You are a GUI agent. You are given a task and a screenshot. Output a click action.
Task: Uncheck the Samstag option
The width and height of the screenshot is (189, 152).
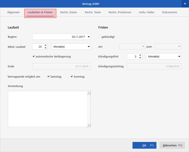click(x=49, y=76)
